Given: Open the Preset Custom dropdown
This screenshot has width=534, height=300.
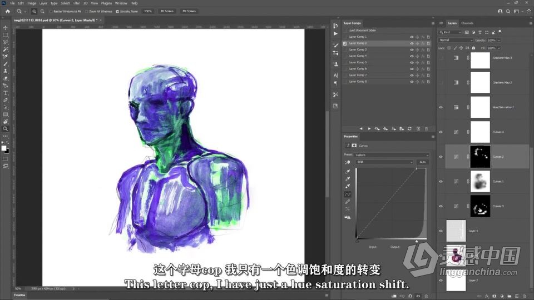Looking at the screenshot, I should (391, 155).
